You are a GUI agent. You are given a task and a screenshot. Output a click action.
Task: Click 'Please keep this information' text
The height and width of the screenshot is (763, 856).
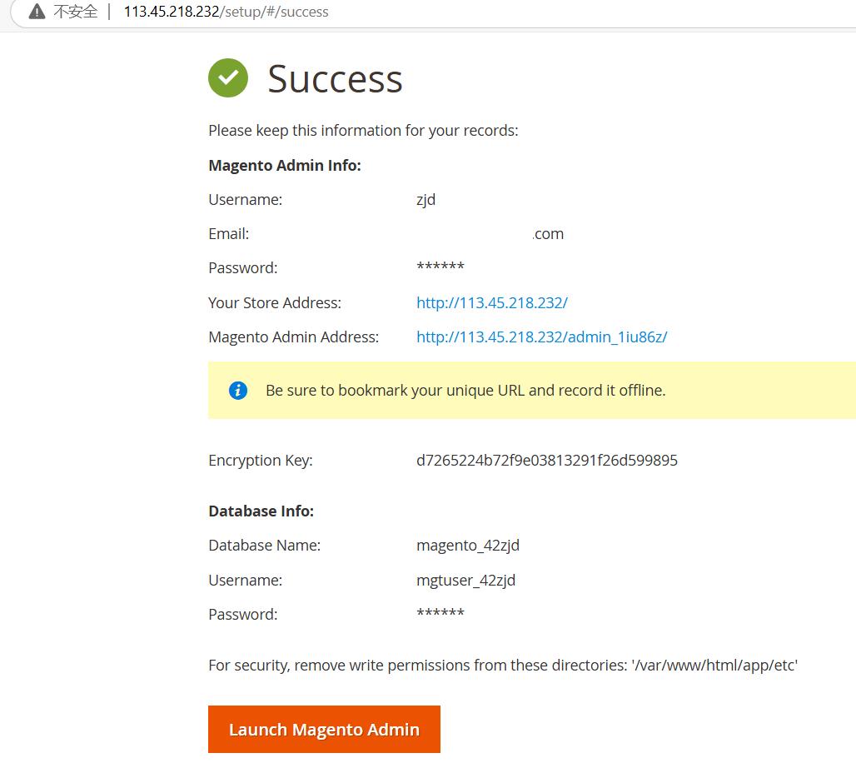[x=363, y=131]
